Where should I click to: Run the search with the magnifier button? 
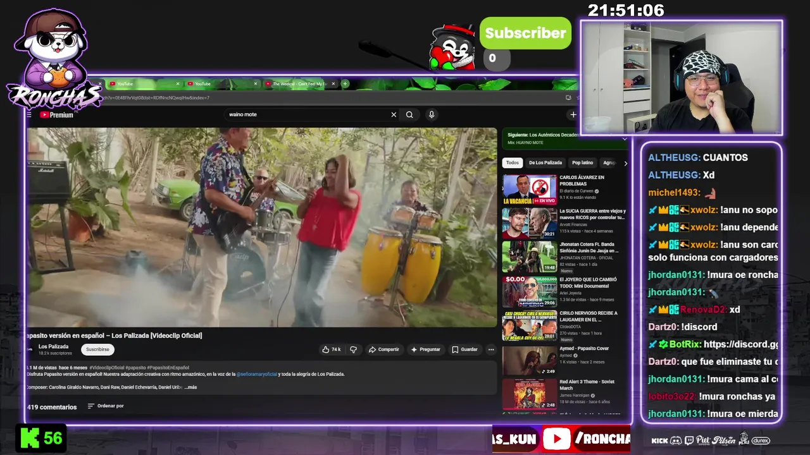pyautogui.click(x=409, y=114)
